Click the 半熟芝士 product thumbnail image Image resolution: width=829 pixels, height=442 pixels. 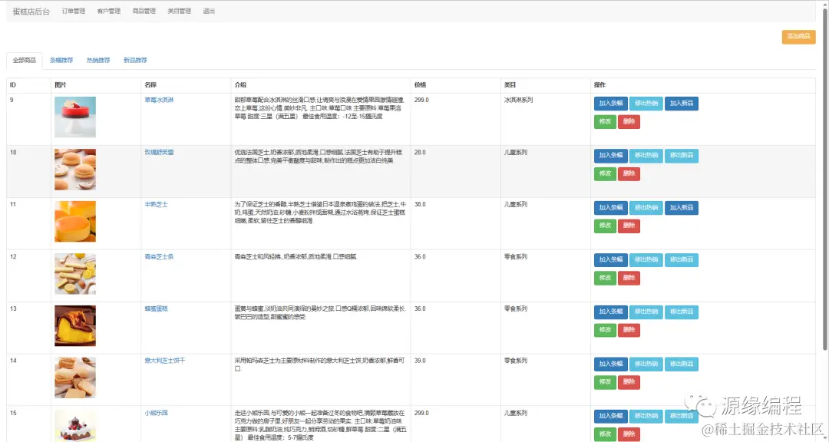click(74, 222)
